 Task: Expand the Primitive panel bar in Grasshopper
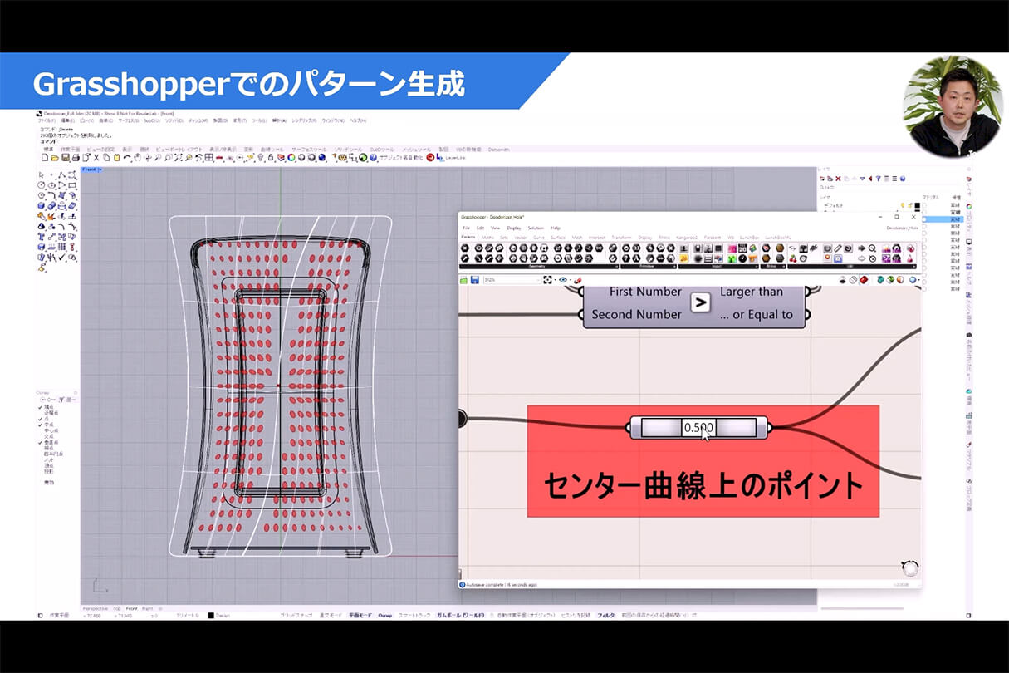pos(649,266)
